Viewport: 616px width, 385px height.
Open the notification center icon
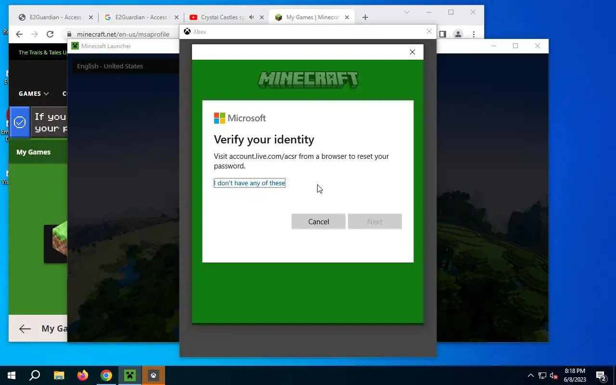tap(601, 375)
